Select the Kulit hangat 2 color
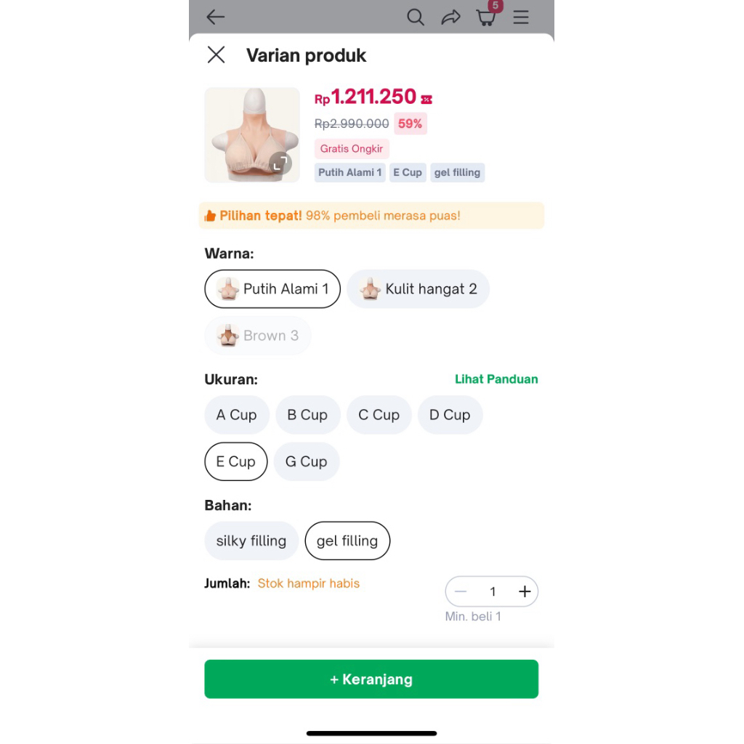This screenshot has height=744, width=744. pyautogui.click(x=418, y=289)
